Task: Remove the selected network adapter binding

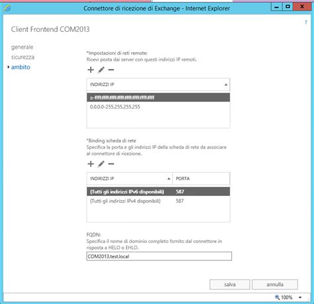Action: coord(111,164)
